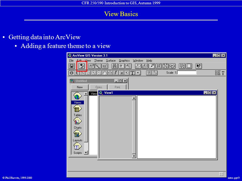Click Clear Selected Features icon
This screenshot has width=242, height=181.
pos(189,66)
